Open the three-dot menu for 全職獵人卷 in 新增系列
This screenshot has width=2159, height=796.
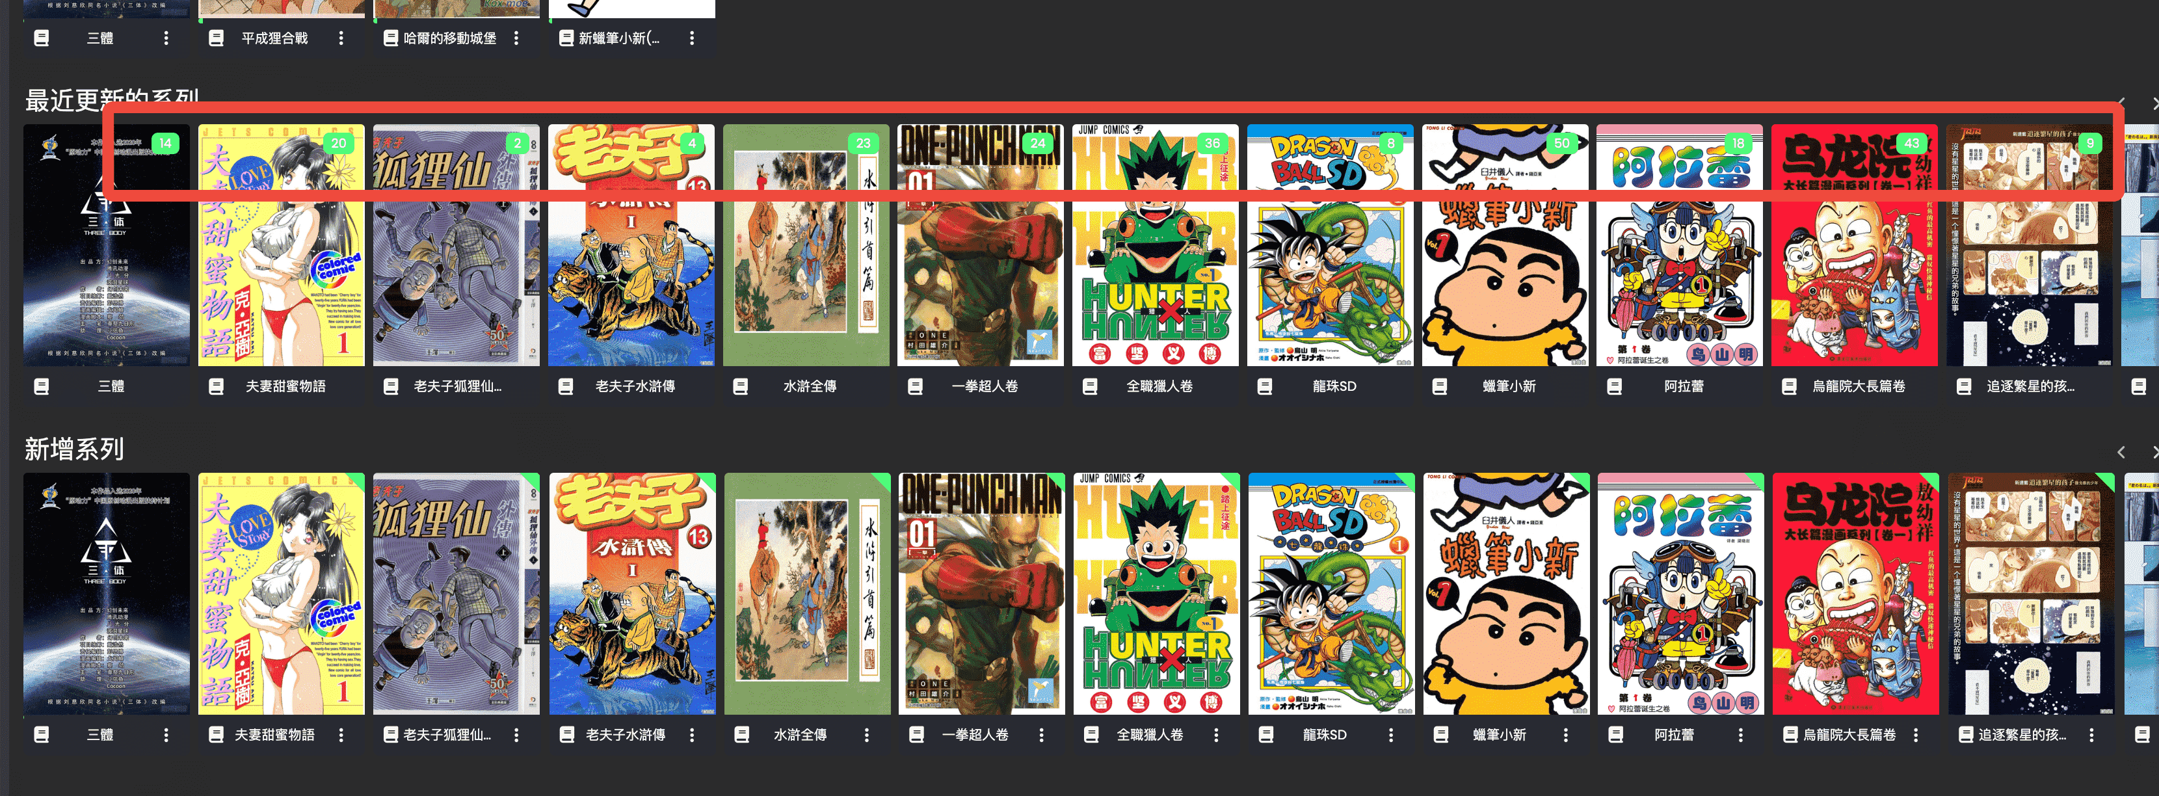click(x=1216, y=735)
